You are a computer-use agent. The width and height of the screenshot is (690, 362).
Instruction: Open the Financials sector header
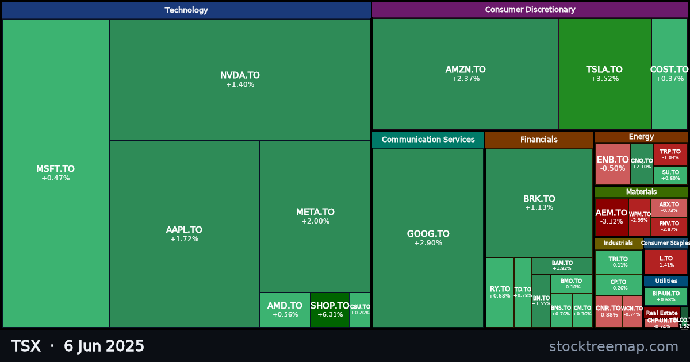pos(539,140)
